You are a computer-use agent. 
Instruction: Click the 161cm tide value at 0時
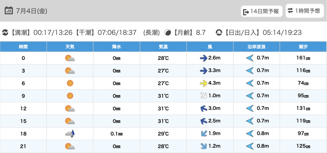303,58
